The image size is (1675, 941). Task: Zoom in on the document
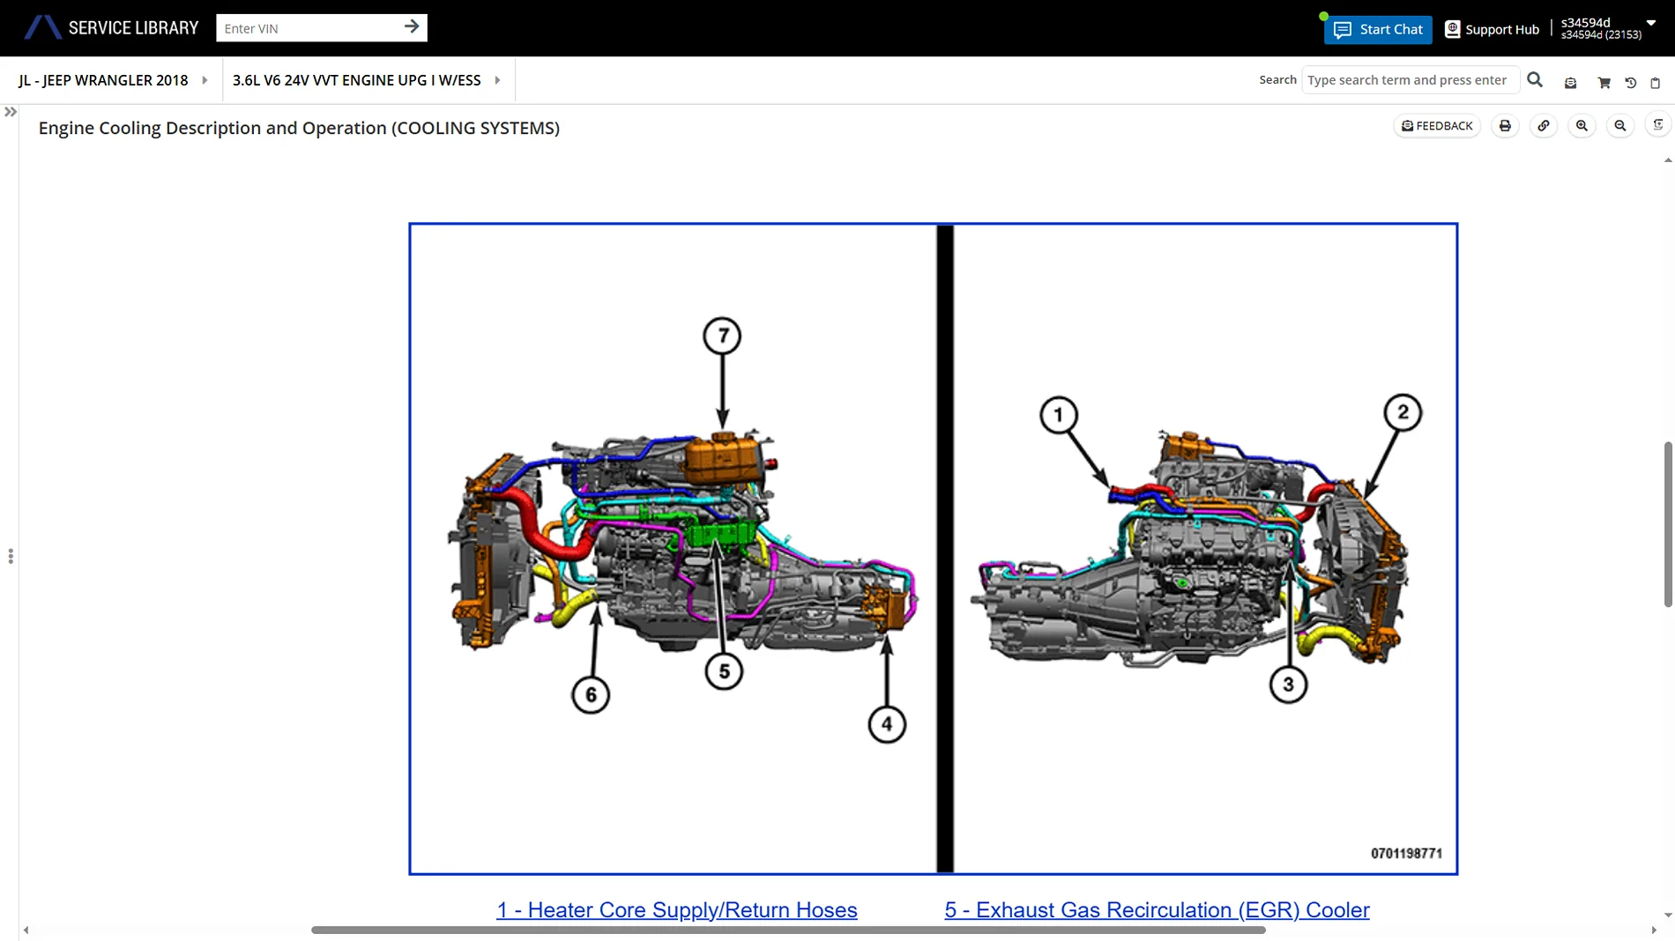point(1582,126)
